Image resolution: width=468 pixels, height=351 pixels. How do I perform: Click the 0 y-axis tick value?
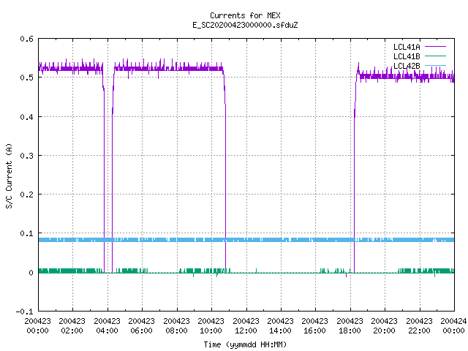[31, 273]
